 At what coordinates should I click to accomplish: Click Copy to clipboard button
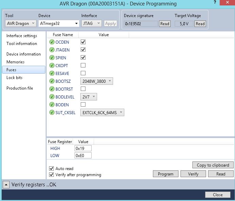pyautogui.click(x=213, y=165)
